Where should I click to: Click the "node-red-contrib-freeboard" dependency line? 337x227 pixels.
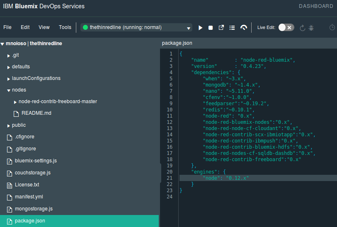[x=252, y=159]
